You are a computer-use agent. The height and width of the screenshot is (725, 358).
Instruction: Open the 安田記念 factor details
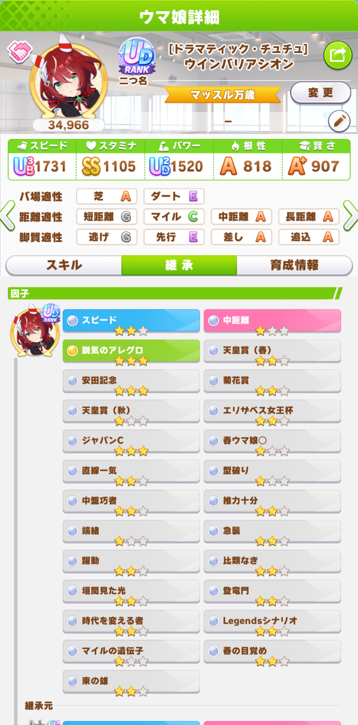(131, 381)
